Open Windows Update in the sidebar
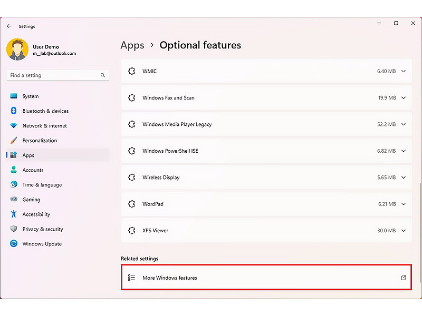Screen dimensions: 422x316 [x=58, y=244]
